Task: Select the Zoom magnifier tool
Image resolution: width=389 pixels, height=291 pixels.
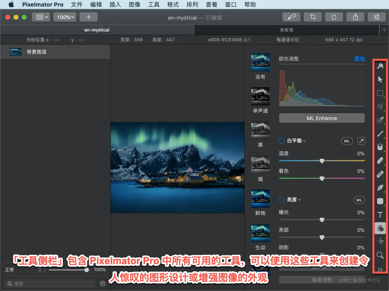Action: (x=380, y=255)
